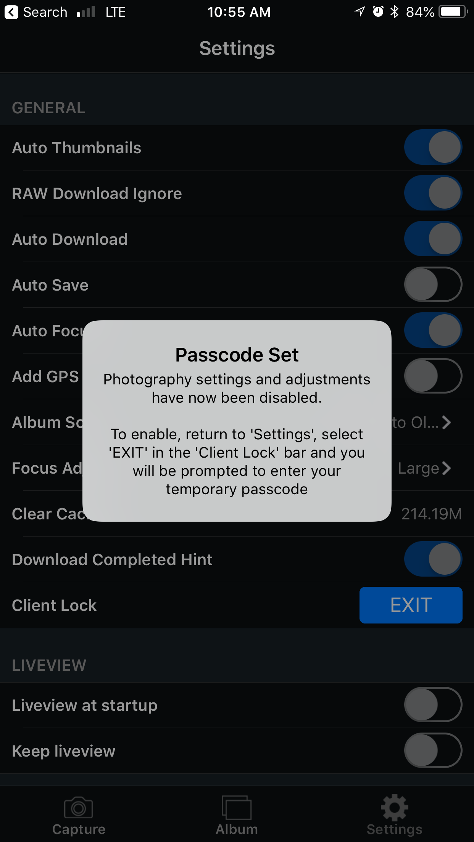Toggle Liveview at startup on
The width and height of the screenshot is (474, 842).
coord(433,705)
